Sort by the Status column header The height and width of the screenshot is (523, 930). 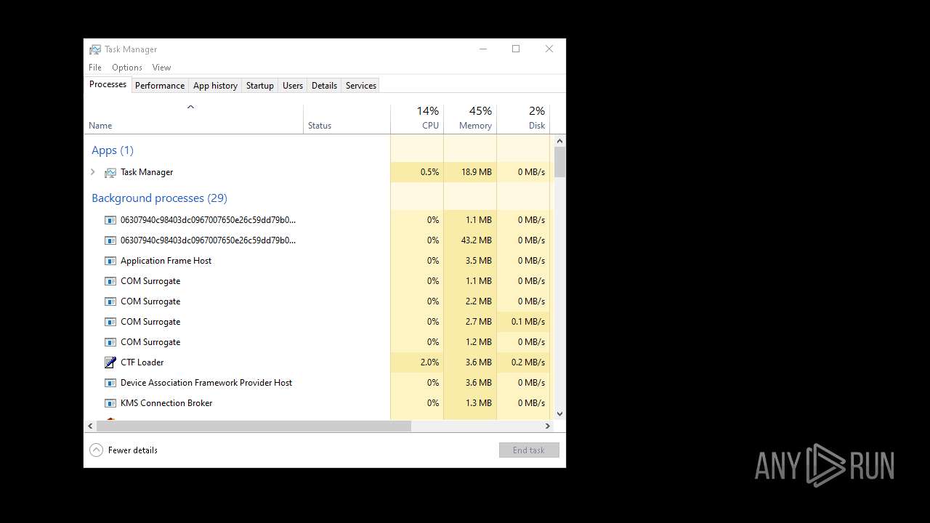coord(347,119)
